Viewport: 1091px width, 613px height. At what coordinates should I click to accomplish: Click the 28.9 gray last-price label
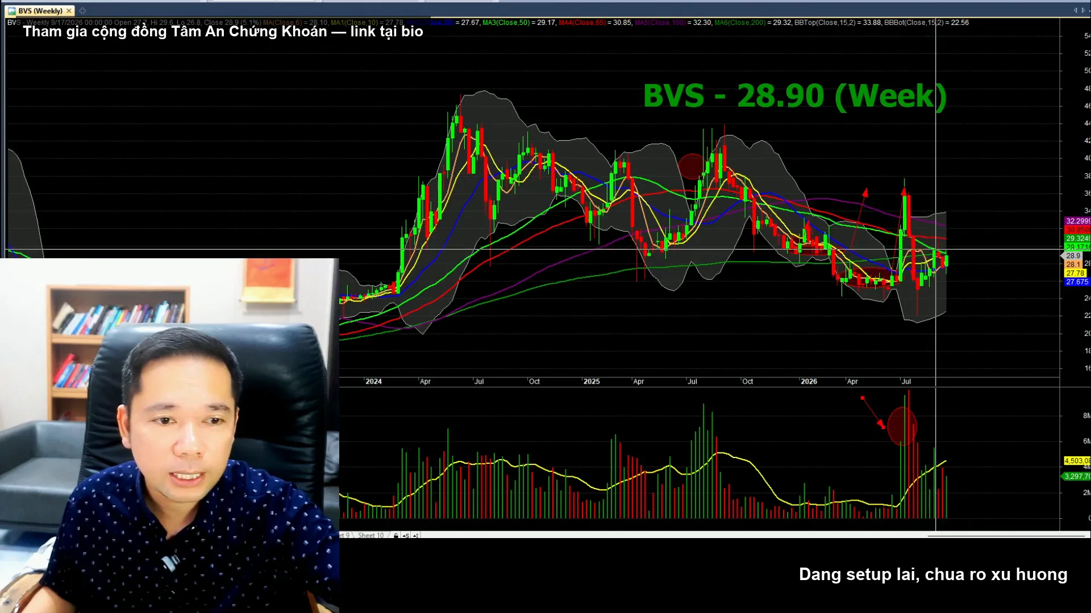tap(1073, 256)
